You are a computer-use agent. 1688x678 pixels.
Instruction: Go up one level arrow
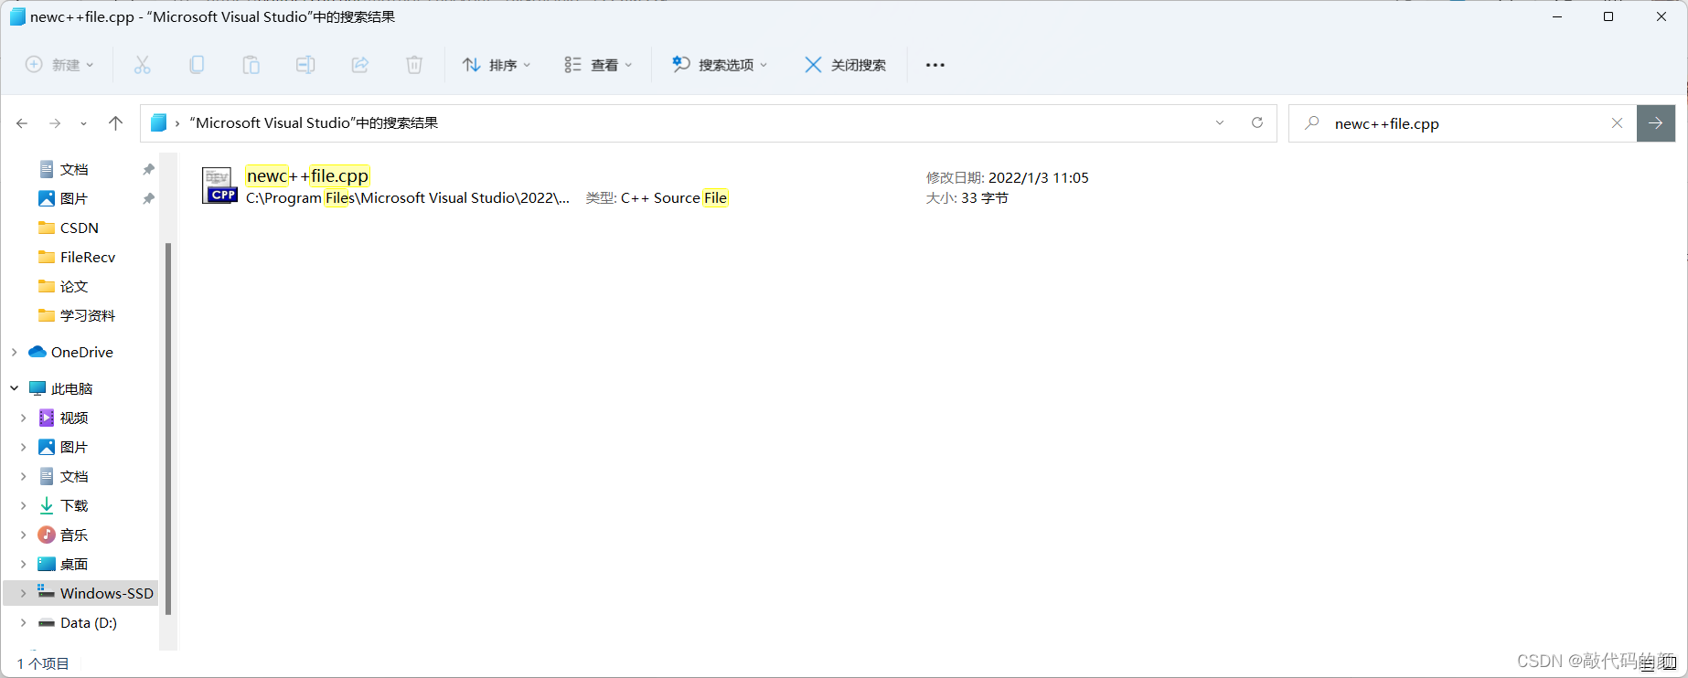[115, 123]
